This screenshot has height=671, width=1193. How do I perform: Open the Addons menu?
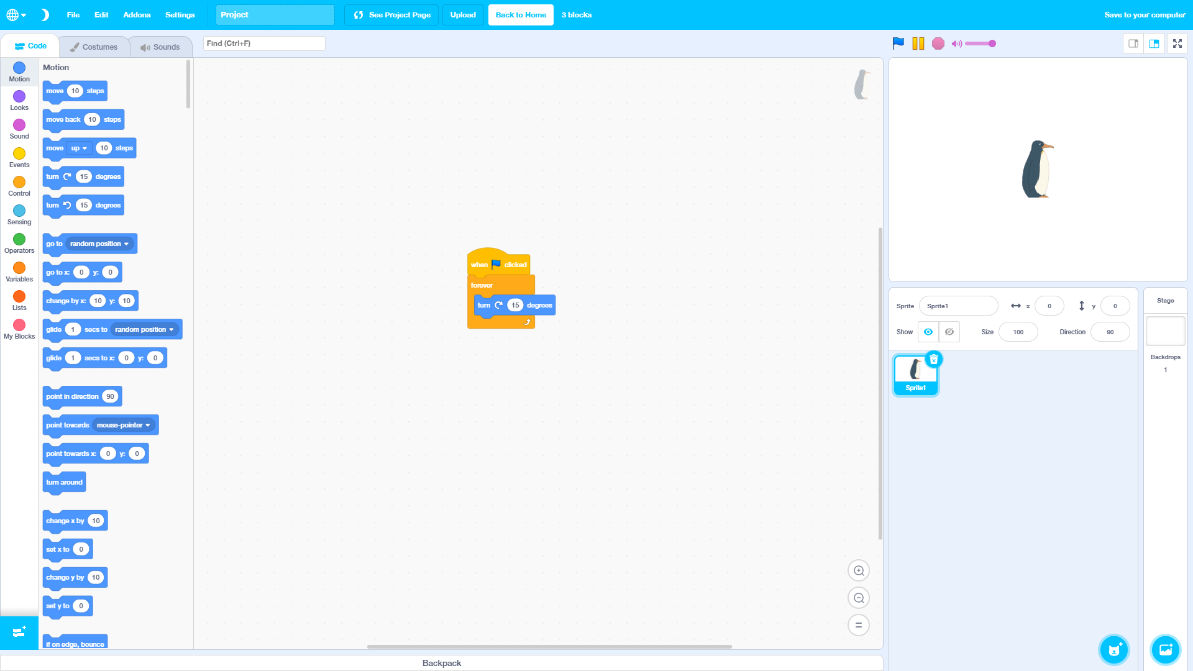click(x=136, y=14)
